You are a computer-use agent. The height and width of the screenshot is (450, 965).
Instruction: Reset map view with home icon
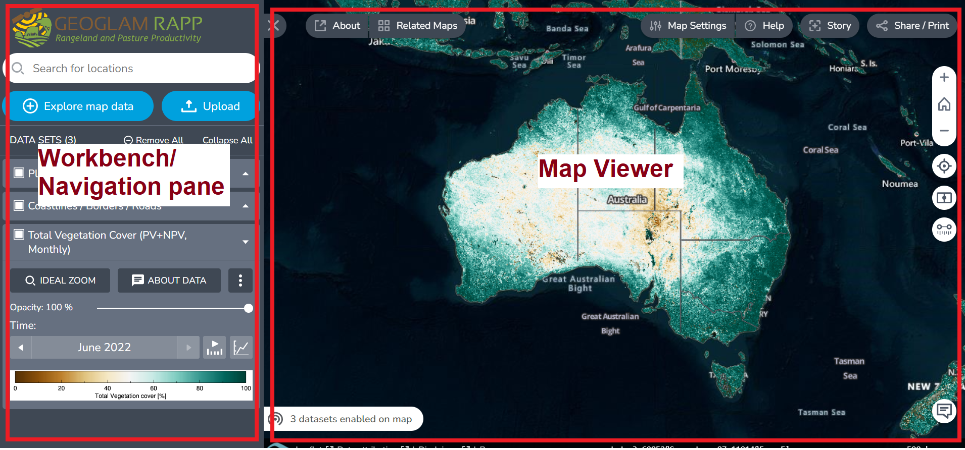pyautogui.click(x=944, y=104)
